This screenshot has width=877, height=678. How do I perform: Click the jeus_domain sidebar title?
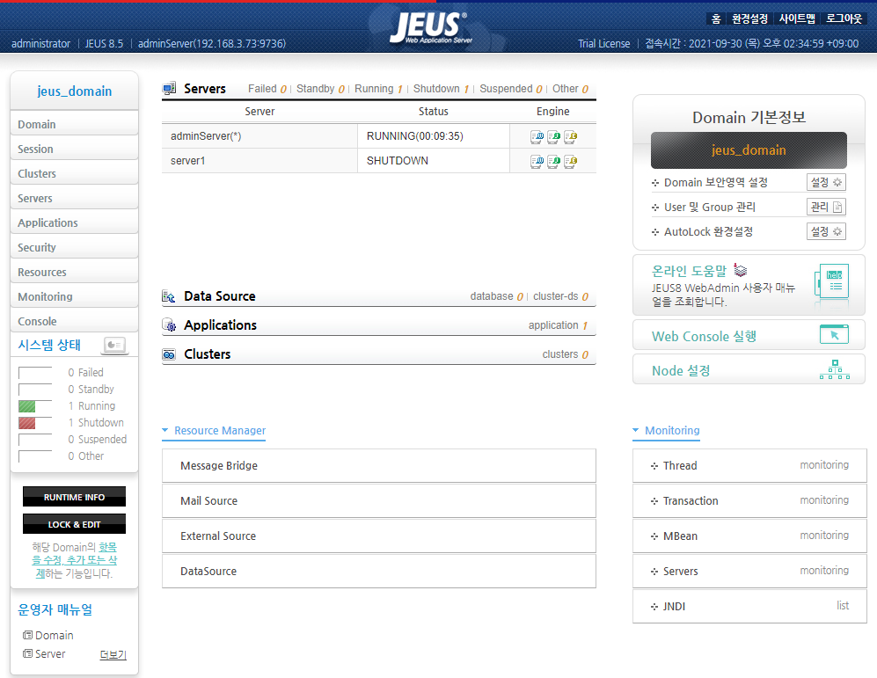tap(75, 91)
